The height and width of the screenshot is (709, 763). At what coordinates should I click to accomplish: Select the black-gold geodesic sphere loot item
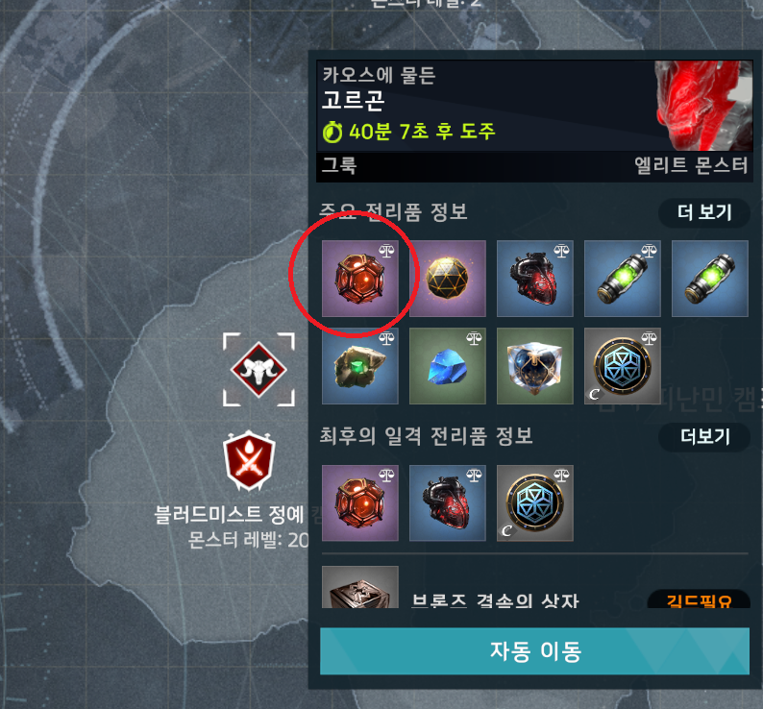tap(447, 279)
